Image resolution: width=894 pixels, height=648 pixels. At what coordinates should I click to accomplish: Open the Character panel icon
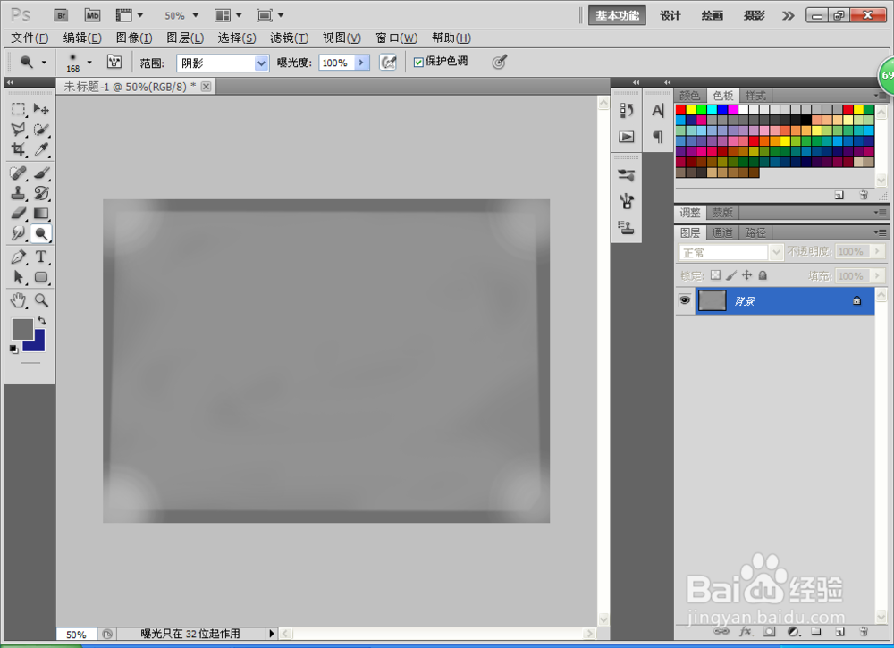click(x=658, y=110)
